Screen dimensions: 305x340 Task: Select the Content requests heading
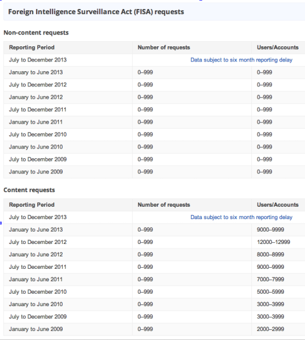(x=29, y=190)
